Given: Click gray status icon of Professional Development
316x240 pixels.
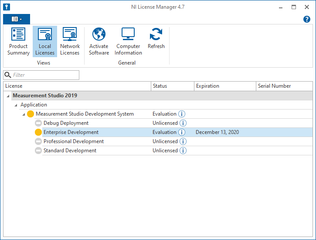Looking at the screenshot, I should (38, 141).
